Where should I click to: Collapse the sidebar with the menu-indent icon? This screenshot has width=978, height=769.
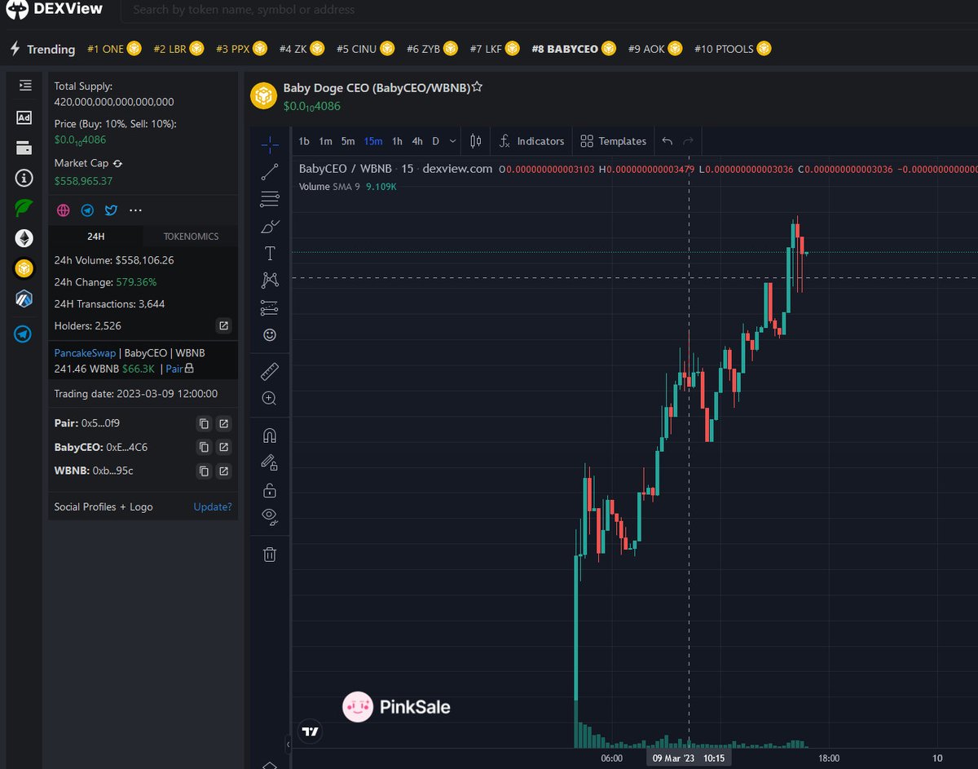24,86
